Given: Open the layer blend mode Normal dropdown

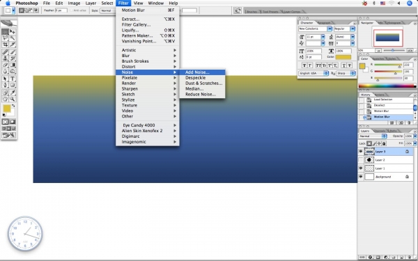Looking at the screenshot, I should click(373, 136).
